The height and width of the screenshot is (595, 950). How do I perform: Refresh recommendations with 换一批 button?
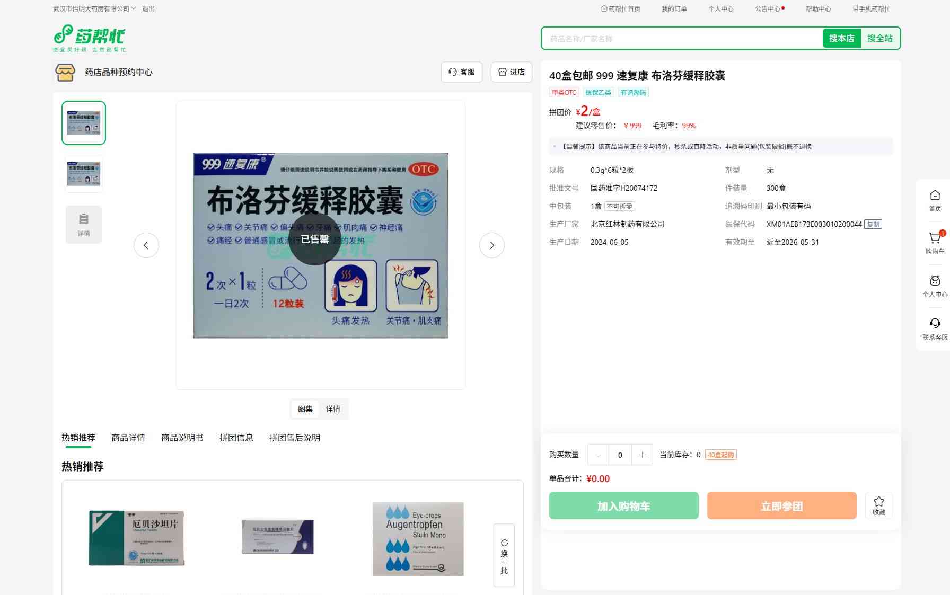pos(504,555)
